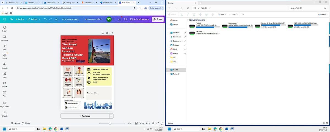Screen dimensions: 330x132
Task: Open the analytics bar chart icon
Action: tap(119, 19)
